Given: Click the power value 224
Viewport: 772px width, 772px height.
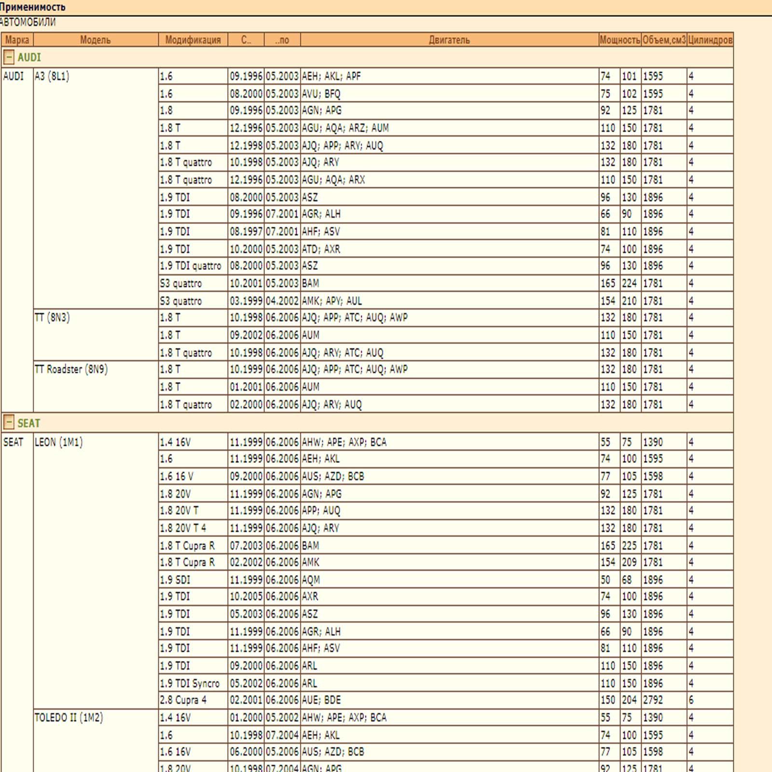Looking at the screenshot, I should click(x=631, y=283).
